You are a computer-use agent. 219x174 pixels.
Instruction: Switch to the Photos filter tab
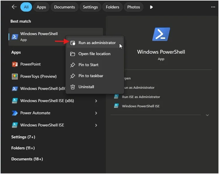pyautogui.click(x=133, y=7)
